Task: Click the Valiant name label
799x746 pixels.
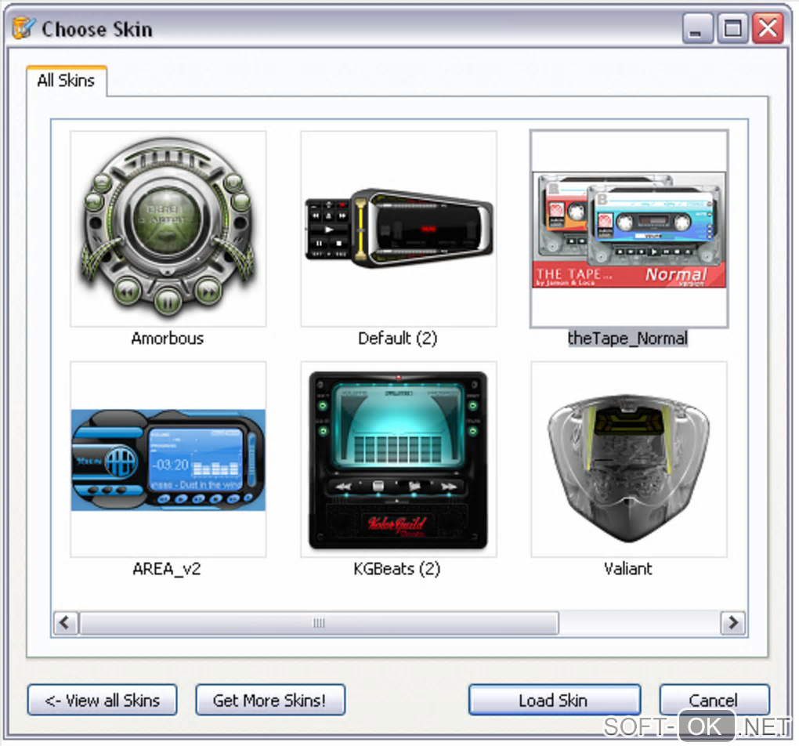Action: coord(627,569)
